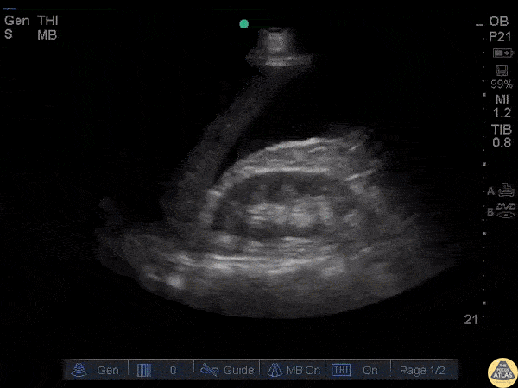The height and width of the screenshot is (388, 518).
Task: Click the P21 transducer label
Action: tap(500, 36)
